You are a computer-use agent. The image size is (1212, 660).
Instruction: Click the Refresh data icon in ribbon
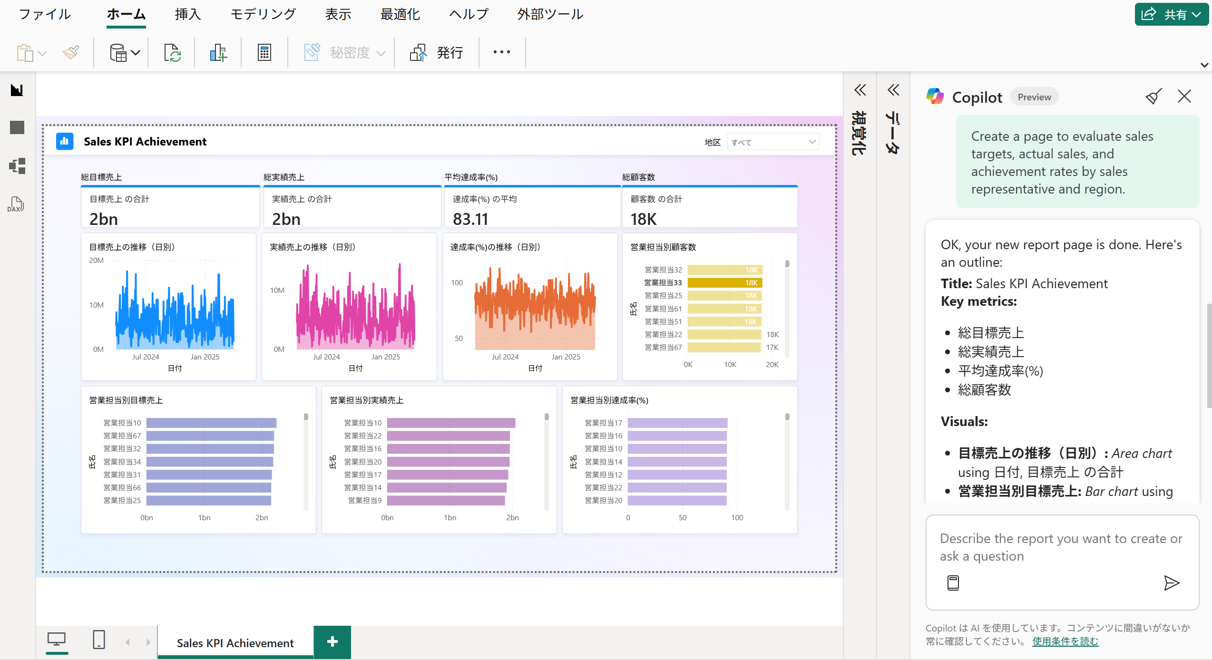(172, 52)
